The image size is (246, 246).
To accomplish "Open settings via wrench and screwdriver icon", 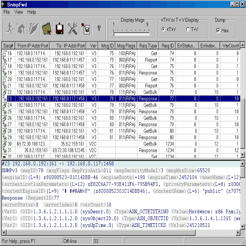I will pos(73,28).
